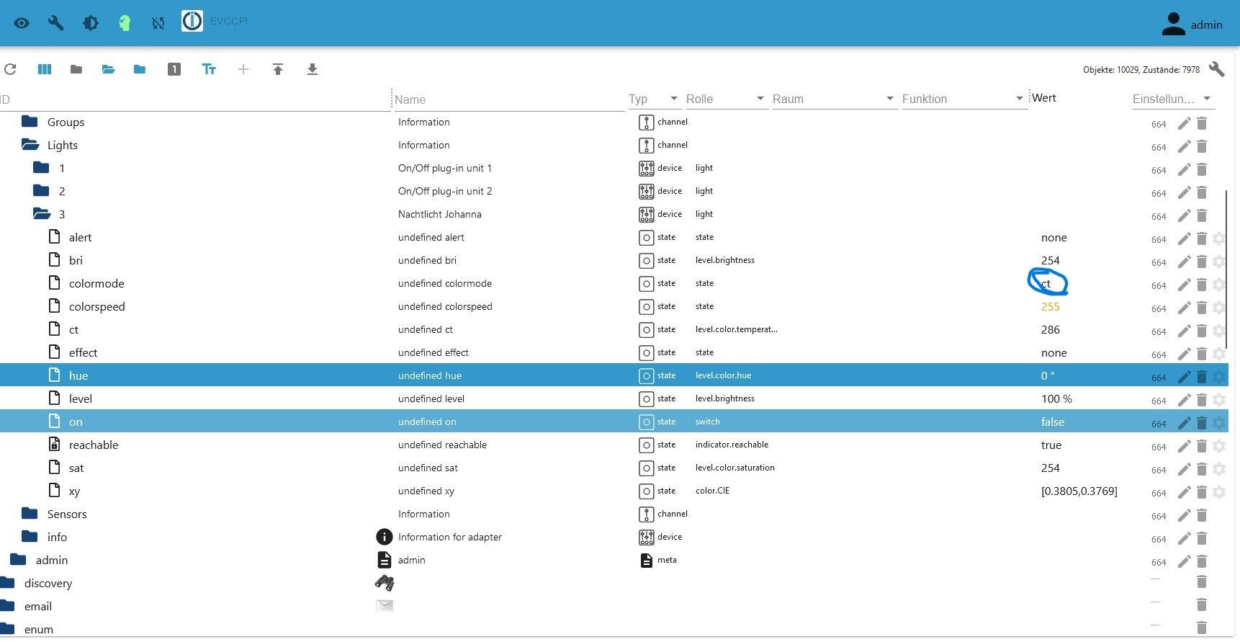Screen dimensions: 1240x642
Task: Toggle the theme brightness icon
Action: [x=90, y=23]
